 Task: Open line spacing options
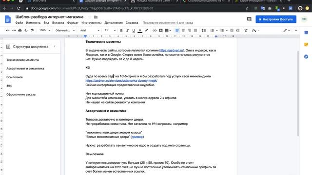coord(204,31)
